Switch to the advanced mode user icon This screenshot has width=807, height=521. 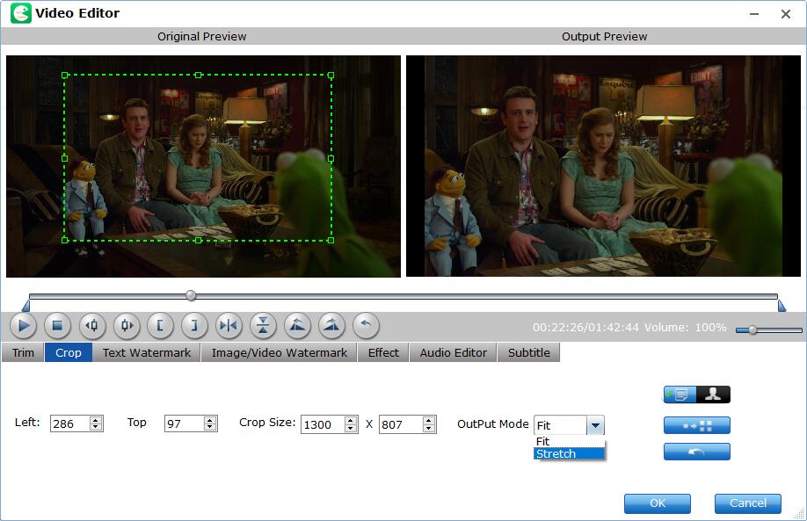pos(713,394)
